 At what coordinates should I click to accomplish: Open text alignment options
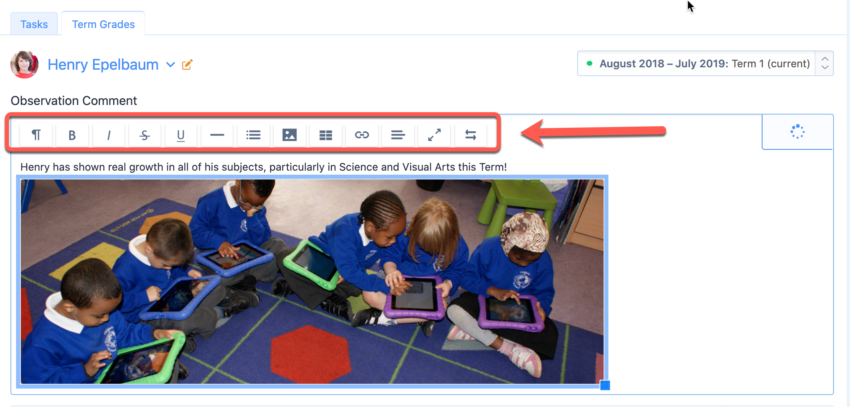click(398, 135)
